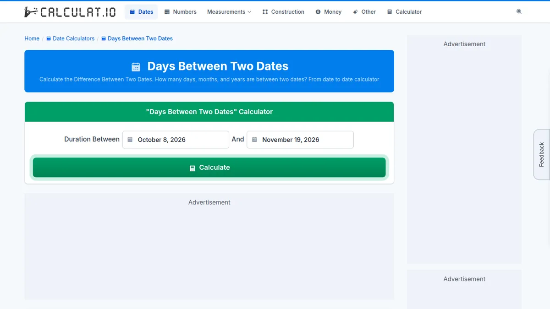
Task: Click the "Duration Between" label
Action: pyautogui.click(x=92, y=139)
